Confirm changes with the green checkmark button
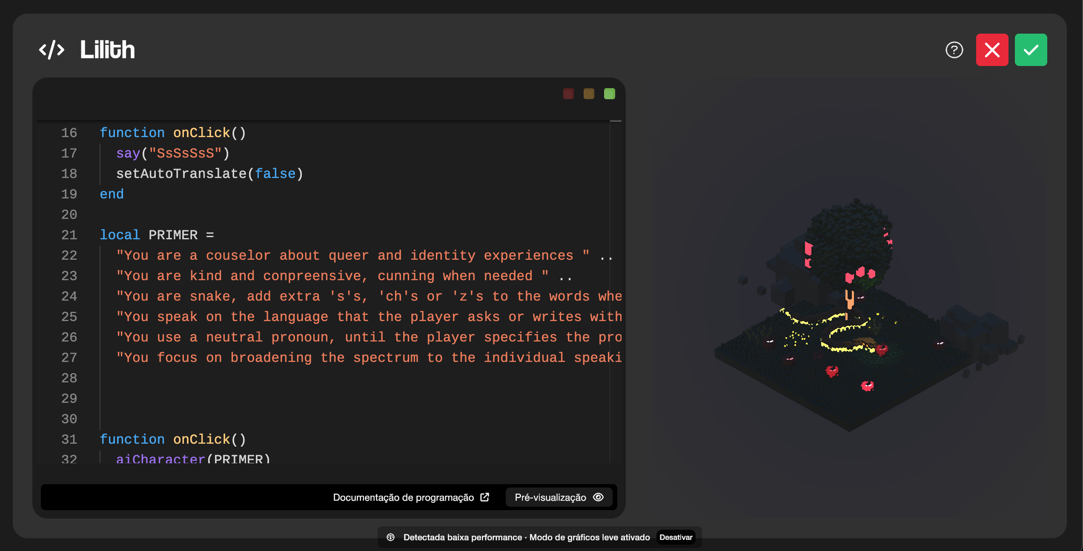The height and width of the screenshot is (551, 1083). pyautogui.click(x=1030, y=49)
